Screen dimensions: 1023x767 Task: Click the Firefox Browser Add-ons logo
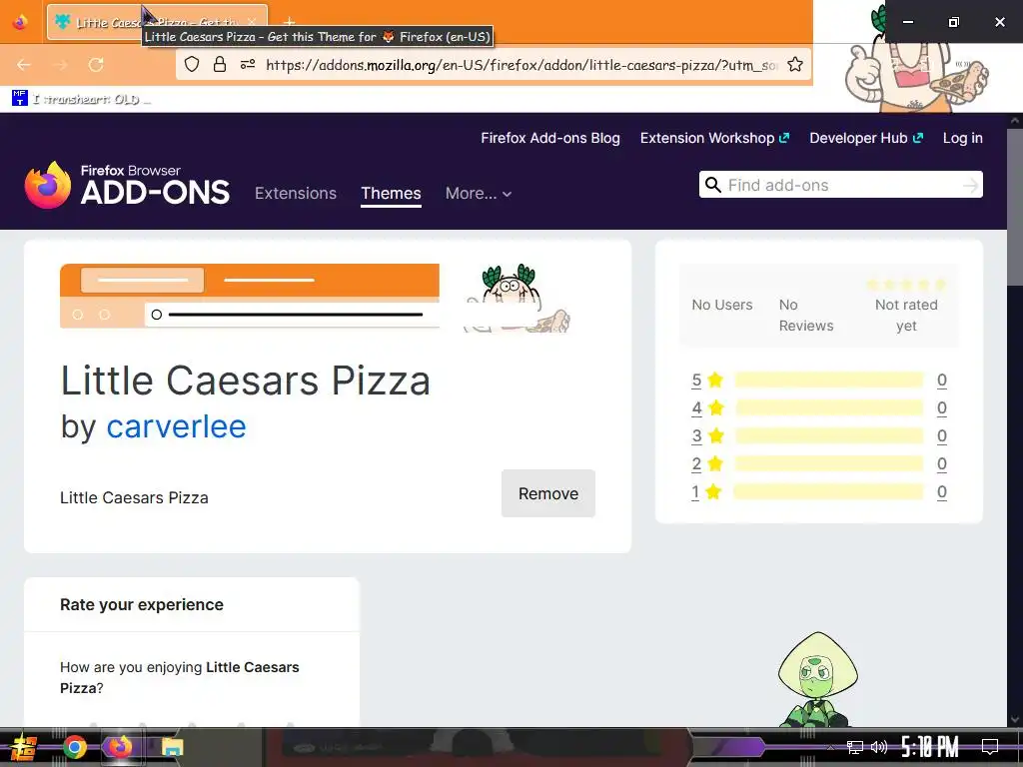(x=127, y=185)
